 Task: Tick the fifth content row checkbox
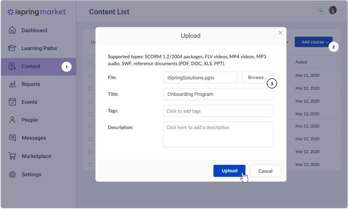click(90, 126)
